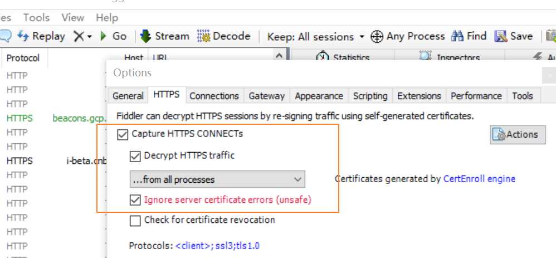Click the protocols link <client>; ssl3;tls1.0
Viewport: 556px width, 258px height.
tap(217, 246)
